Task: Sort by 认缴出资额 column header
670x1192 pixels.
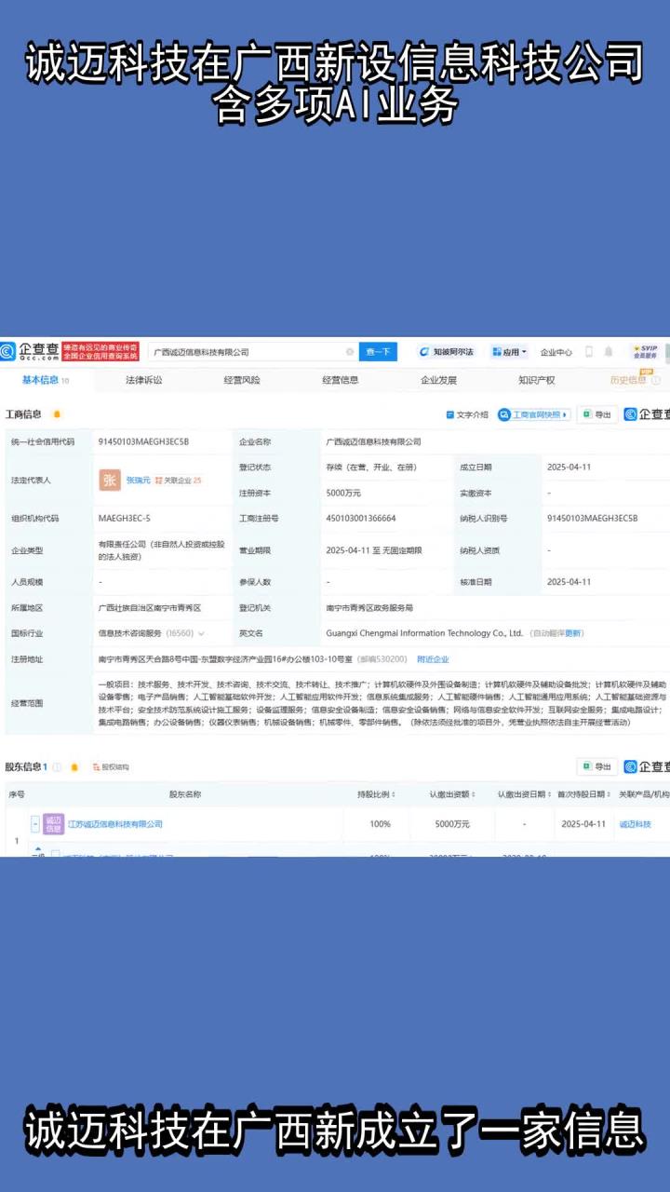Action: pyautogui.click(x=452, y=794)
